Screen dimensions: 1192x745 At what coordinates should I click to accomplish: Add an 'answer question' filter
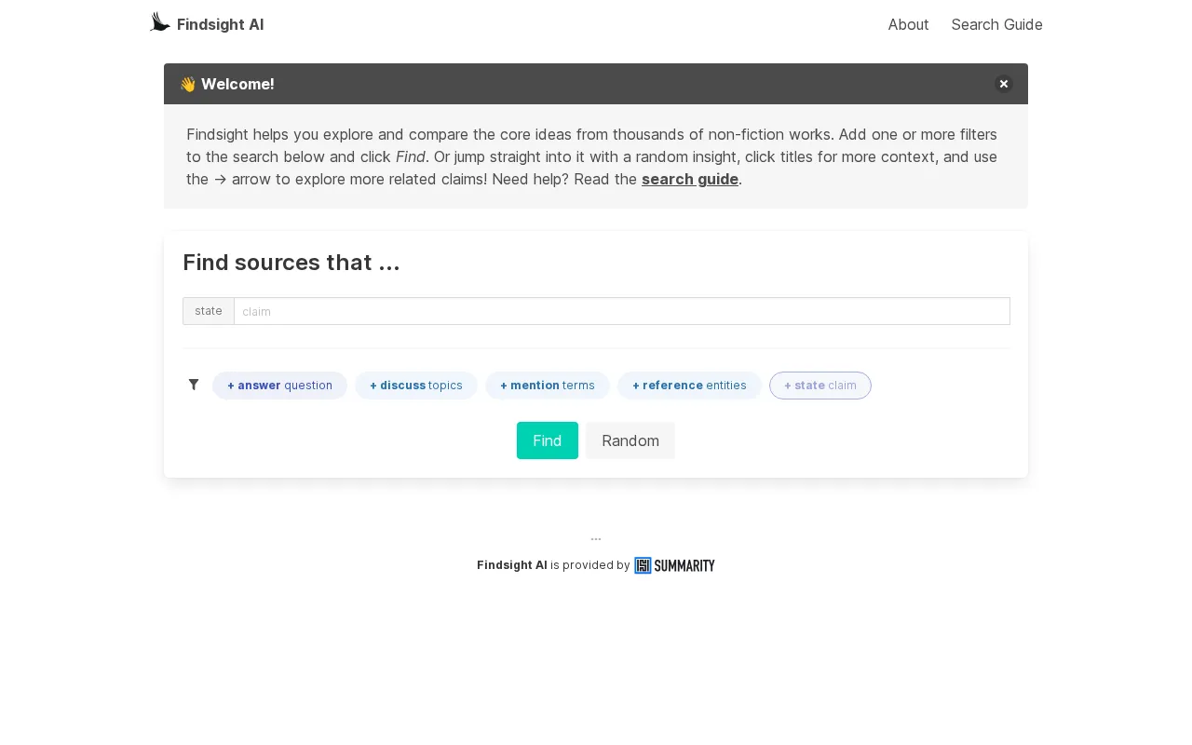pyautogui.click(x=279, y=386)
